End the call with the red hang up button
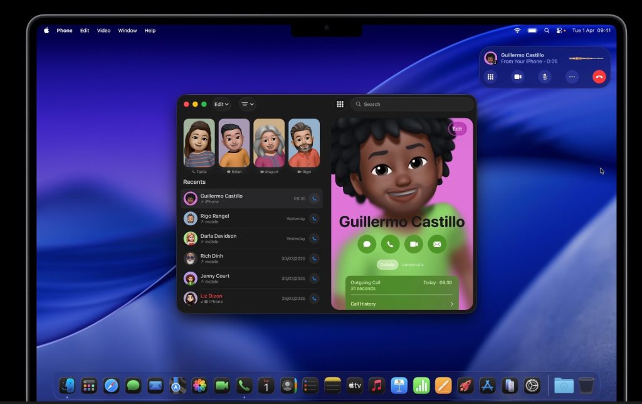This screenshot has width=642, height=404. click(599, 77)
